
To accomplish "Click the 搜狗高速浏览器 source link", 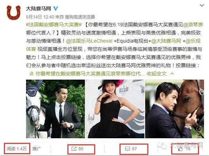I will (80, 17).
